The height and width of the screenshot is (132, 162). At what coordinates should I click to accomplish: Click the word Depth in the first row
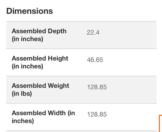coord(57,31)
